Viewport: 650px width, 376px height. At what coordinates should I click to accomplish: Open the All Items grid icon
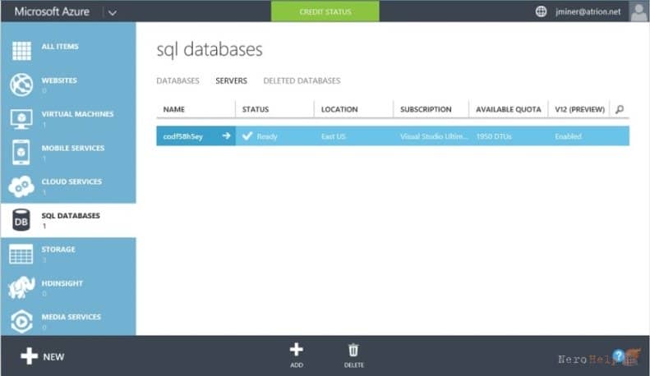[x=21, y=51]
